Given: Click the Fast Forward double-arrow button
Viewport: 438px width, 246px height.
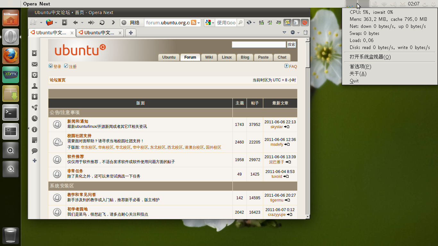Looking at the screenshot, I should point(91,22).
